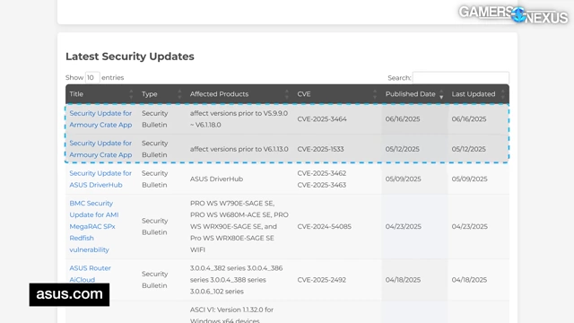The image size is (574, 323).
Task: Open the entries-per-page box showing 10
Action: (x=92, y=78)
